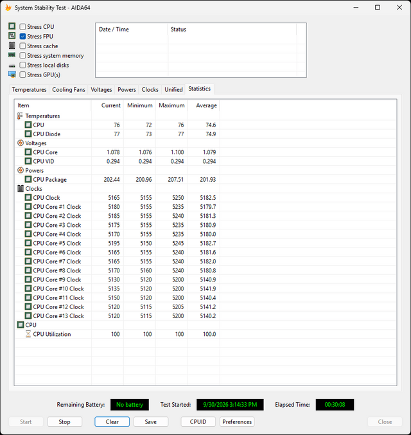411x435 pixels.
Task: Switch to the Temperatures tab
Action: (x=29, y=89)
